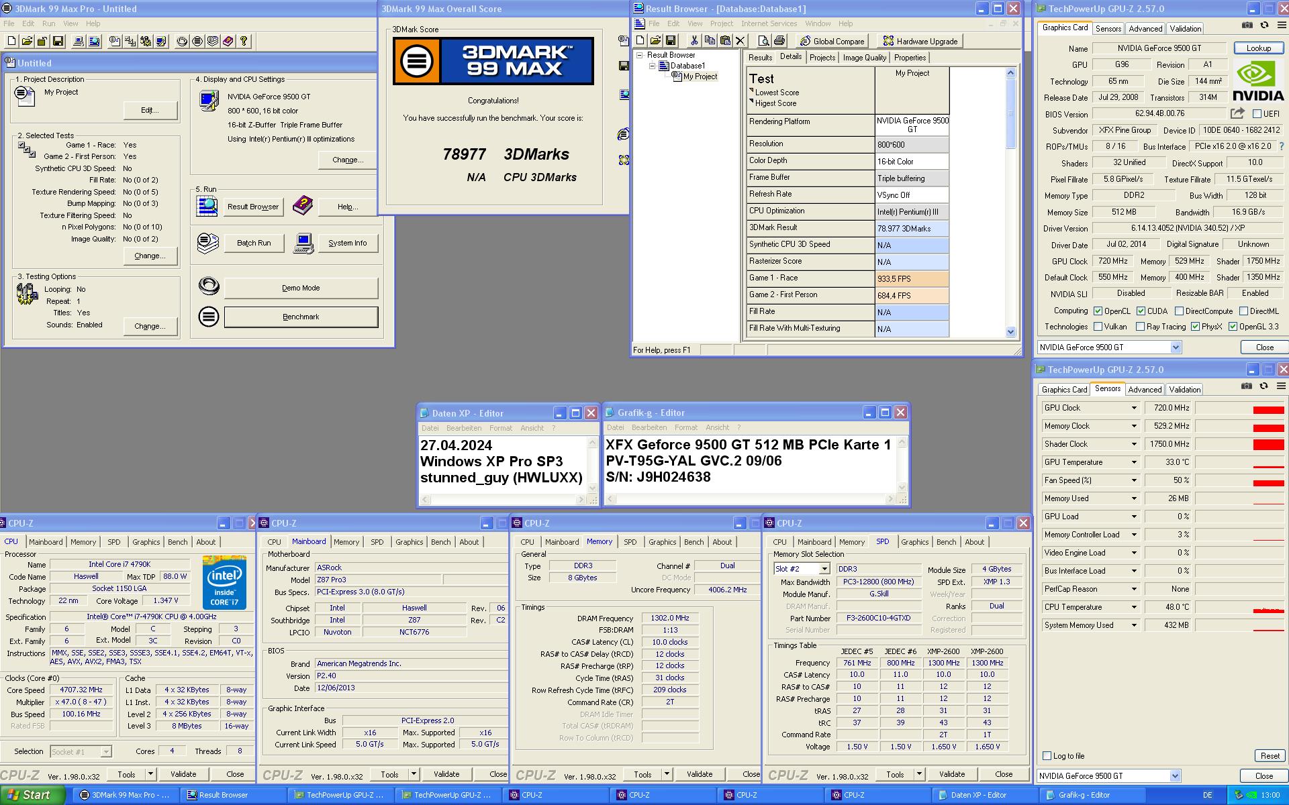
Task: Toggle the DirectCompute checkbox in GPU-Z
Action: pos(1179,311)
